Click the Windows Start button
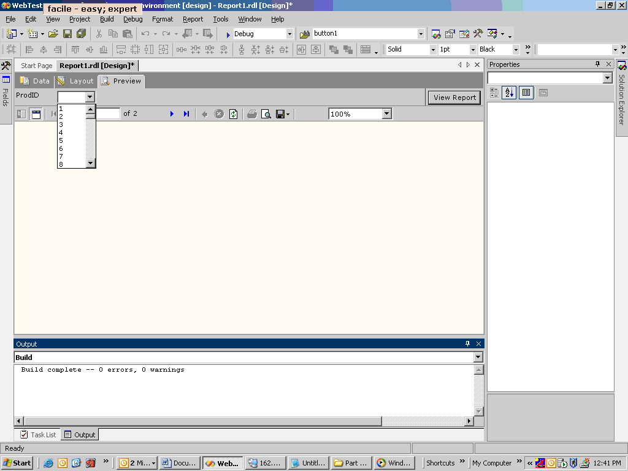The image size is (628, 471). (x=17, y=463)
